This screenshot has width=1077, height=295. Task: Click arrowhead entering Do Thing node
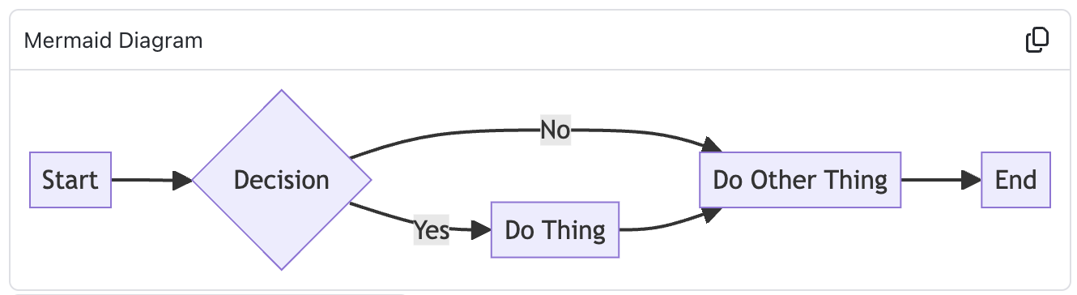[x=481, y=230]
